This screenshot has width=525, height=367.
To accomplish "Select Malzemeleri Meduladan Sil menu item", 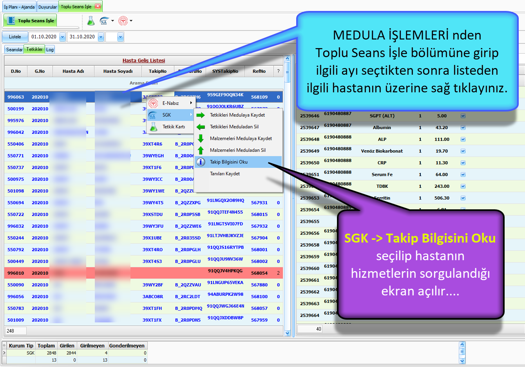I will coord(238,150).
